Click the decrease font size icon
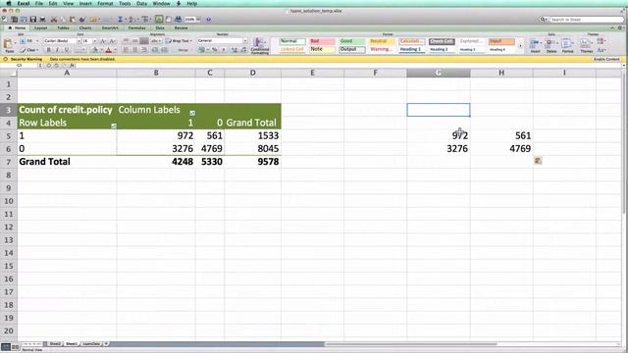Screen dimensions: 628x353 click(113, 41)
